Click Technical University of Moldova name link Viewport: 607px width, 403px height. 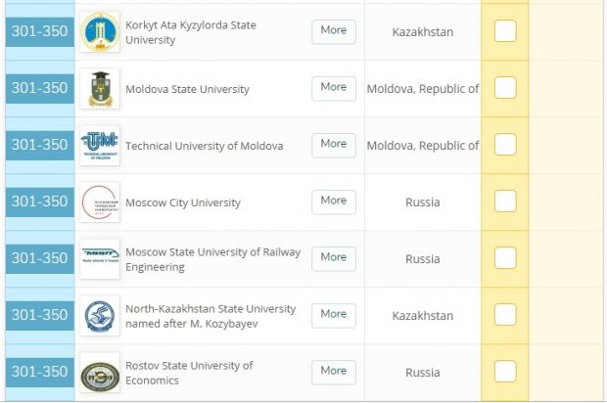tap(204, 146)
